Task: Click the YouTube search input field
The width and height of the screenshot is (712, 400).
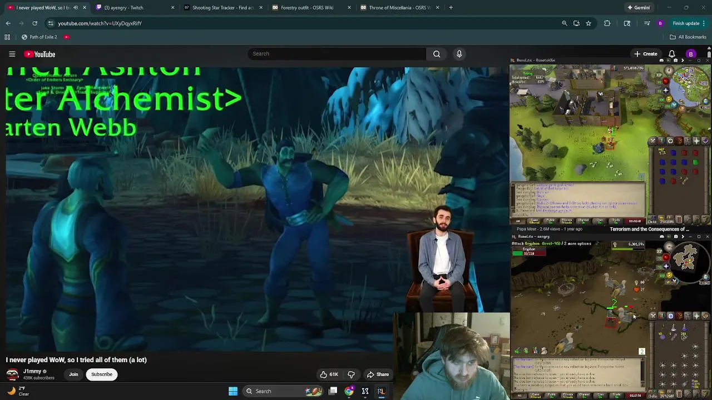Action: (x=337, y=54)
